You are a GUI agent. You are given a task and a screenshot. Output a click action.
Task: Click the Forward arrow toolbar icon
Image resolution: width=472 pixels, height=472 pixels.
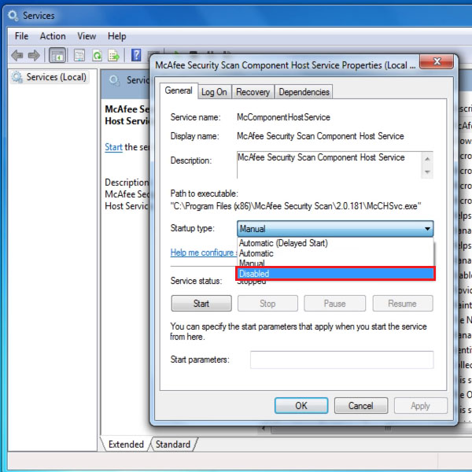pyautogui.click(x=34, y=55)
